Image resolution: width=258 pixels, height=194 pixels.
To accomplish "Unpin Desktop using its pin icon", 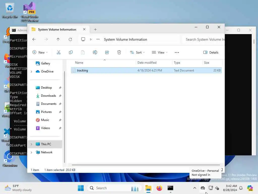I will coord(60,88).
